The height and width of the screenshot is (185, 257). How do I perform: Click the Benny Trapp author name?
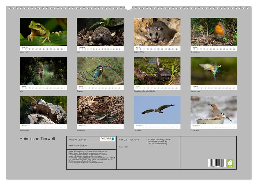pos(123,147)
